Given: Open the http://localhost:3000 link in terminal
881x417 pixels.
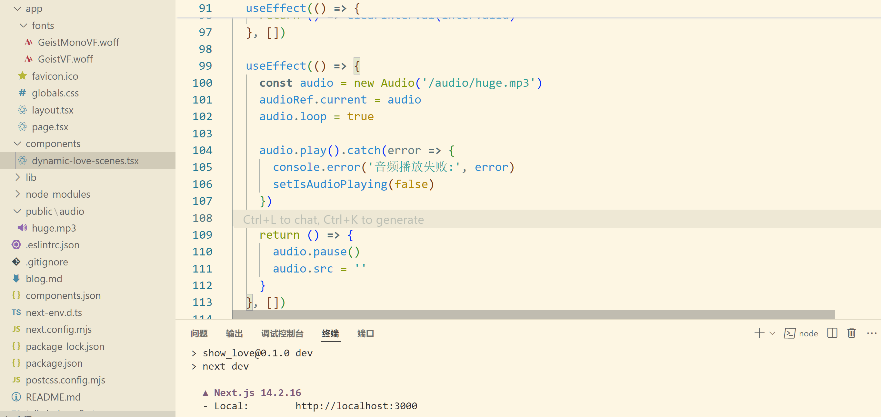Looking at the screenshot, I should click(356, 406).
